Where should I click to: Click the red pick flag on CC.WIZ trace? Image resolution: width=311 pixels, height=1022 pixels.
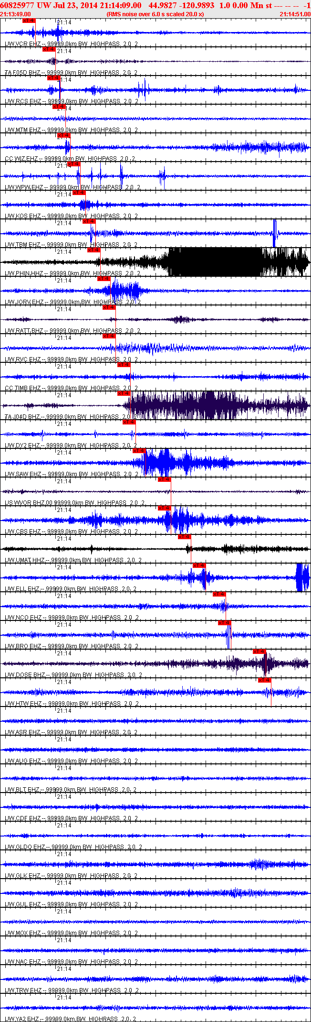click(x=64, y=135)
